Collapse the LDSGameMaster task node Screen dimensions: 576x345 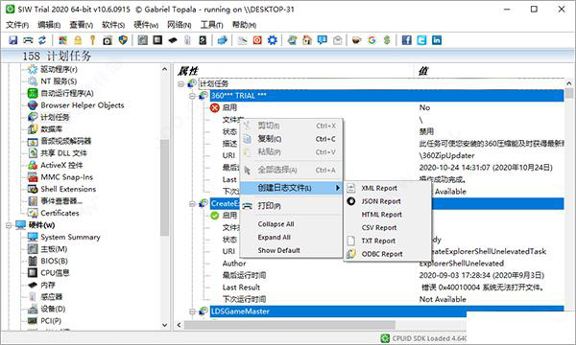pyautogui.click(x=192, y=311)
